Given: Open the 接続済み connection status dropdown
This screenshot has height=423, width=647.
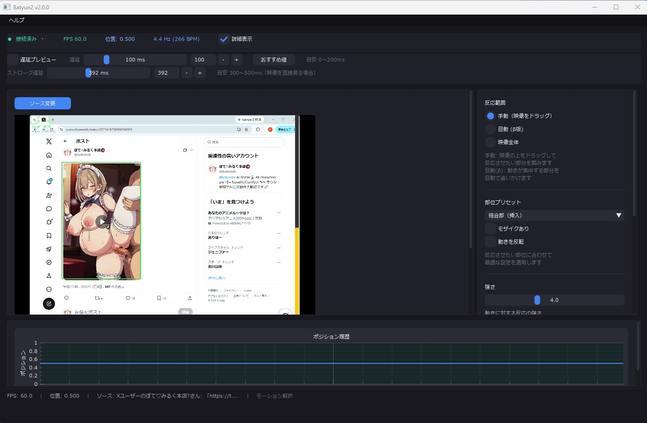Looking at the screenshot, I should point(30,39).
